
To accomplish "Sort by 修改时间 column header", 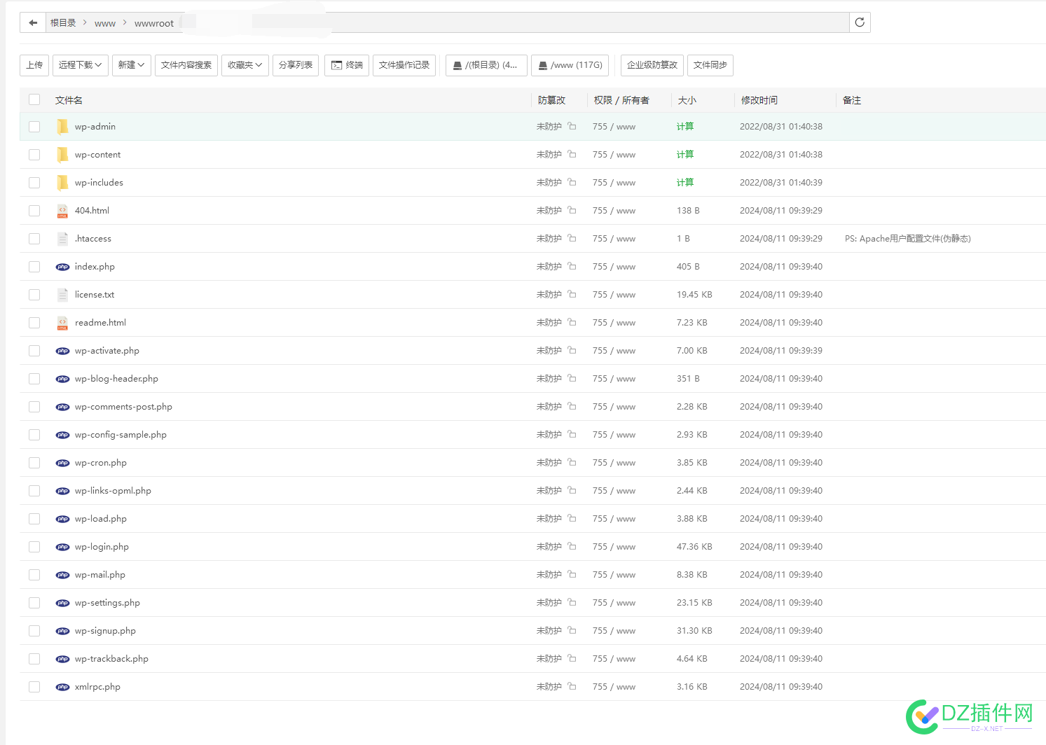I will point(759,100).
